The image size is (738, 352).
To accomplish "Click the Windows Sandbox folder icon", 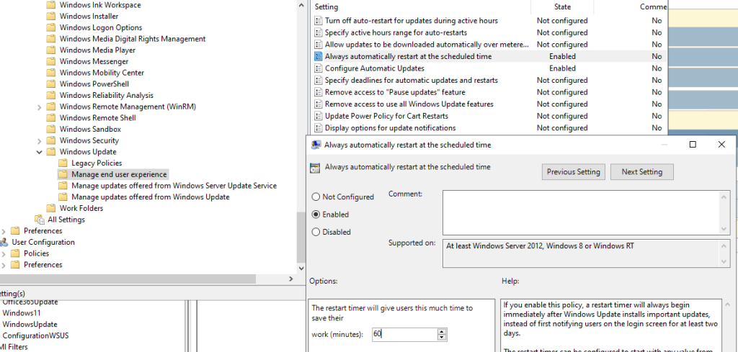I will 50,130.
